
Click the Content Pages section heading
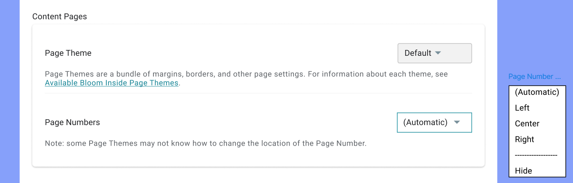point(60,17)
